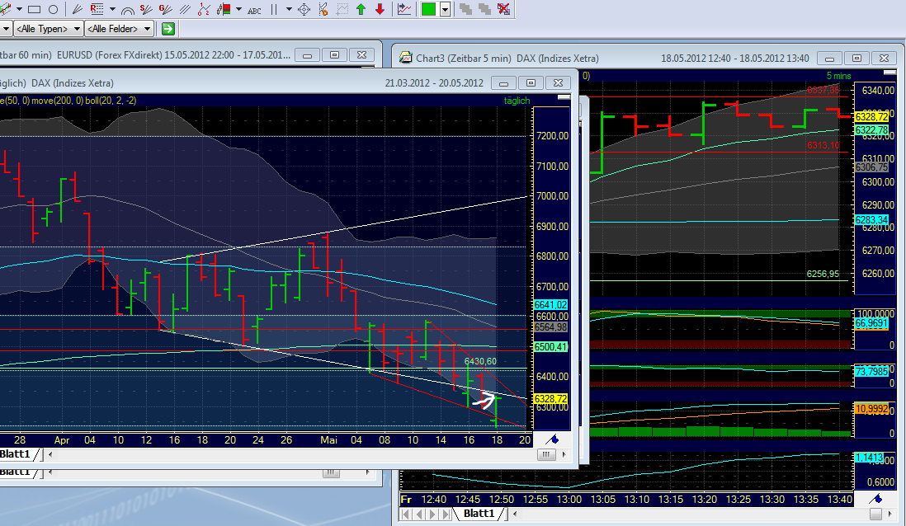Select the rectangle drawing tool
906x526 pixels.
pos(33,9)
